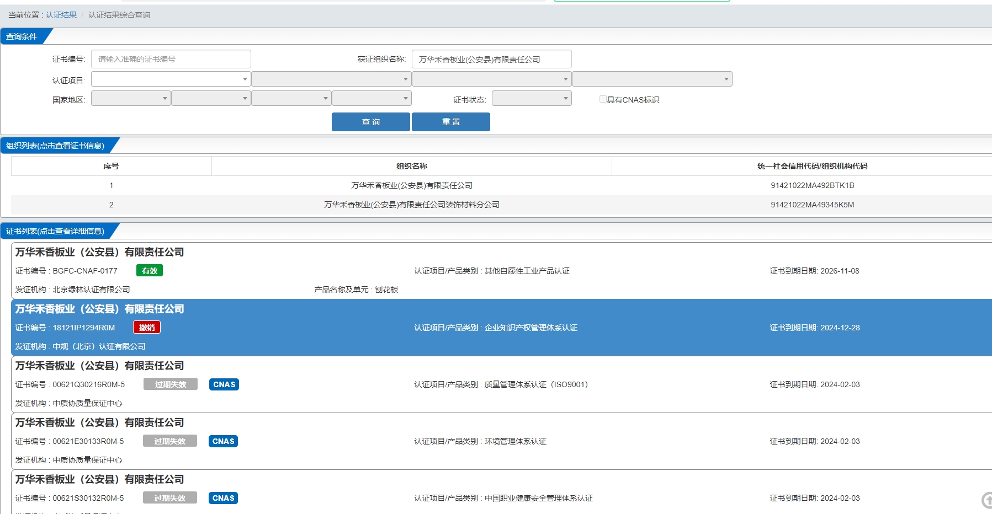Click expiry date 2024-12-28
This screenshot has width=992, height=514.
[840, 328]
